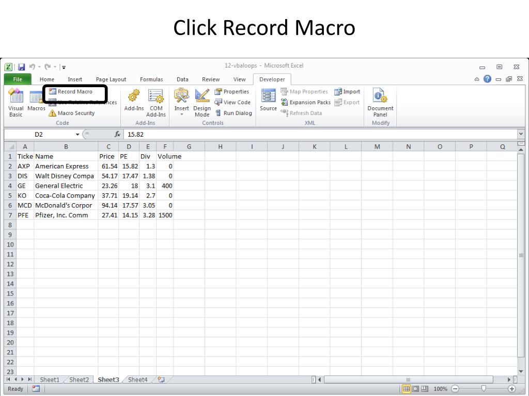Image resolution: width=529 pixels, height=396 pixels.
Task: Open the Visual Basic editor
Action: tap(16, 103)
